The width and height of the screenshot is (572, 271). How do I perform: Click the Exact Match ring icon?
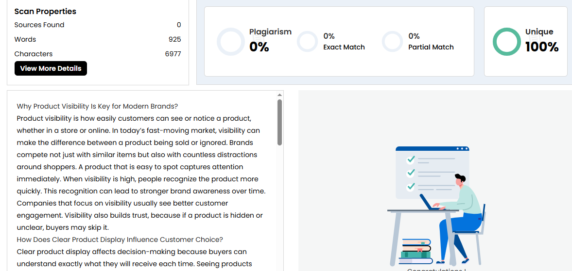point(307,42)
